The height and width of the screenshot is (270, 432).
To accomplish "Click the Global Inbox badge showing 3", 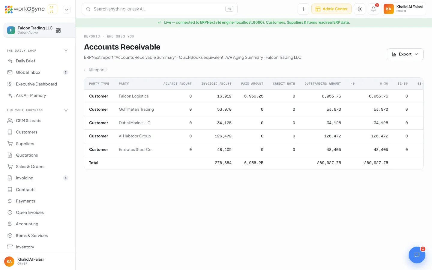I will (x=66, y=72).
